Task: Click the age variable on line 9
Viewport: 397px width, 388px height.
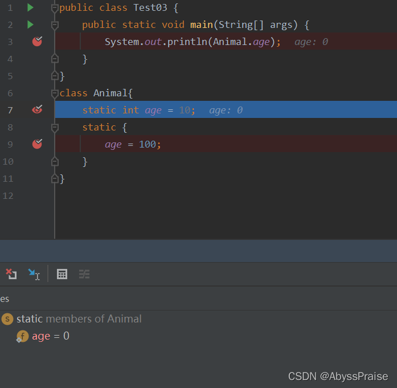Action: [113, 145]
